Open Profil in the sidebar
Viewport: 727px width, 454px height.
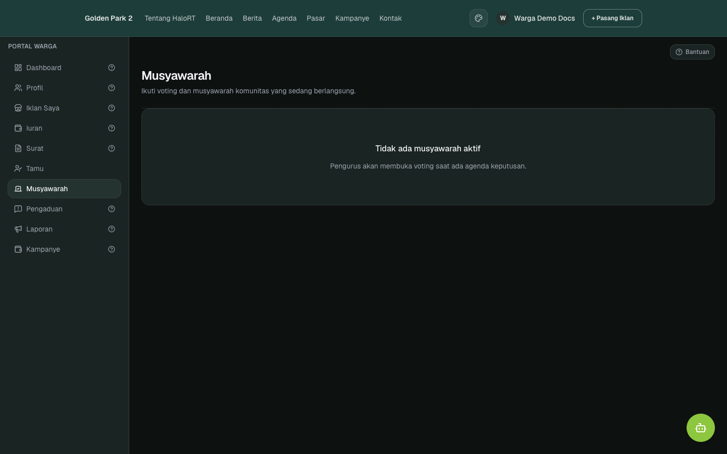pyautogui.click(x=64, y=88)
